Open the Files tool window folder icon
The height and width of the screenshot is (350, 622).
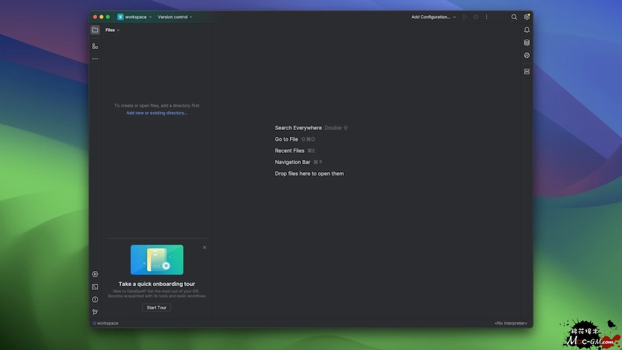tap(95, 30)
